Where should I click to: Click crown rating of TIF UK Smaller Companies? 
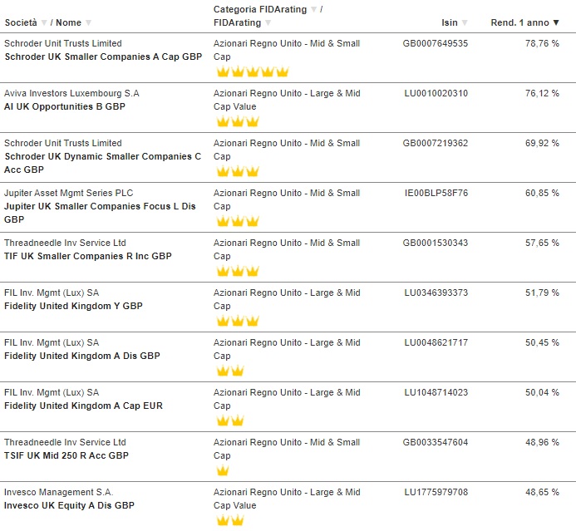coord(238,272)
